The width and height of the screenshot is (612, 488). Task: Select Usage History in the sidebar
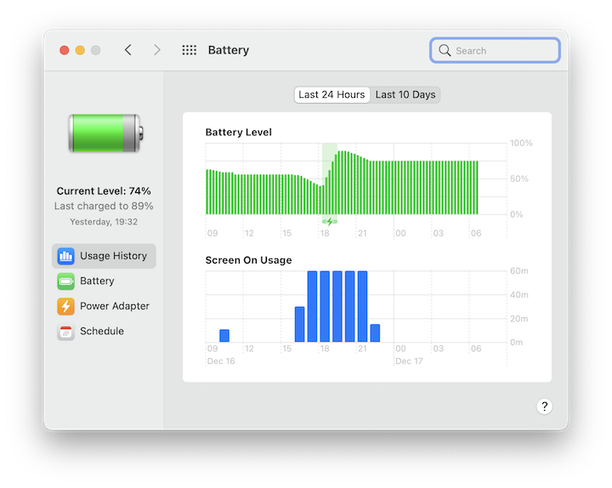click(x=104, y=256)
